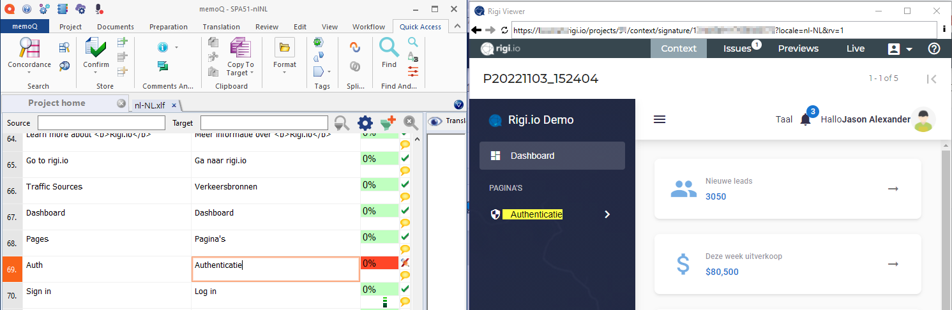Click the notification bell in Rigi preview
The height and width of the screenshot is (310, 952).
pyautogui.click(x=805, y=119)
